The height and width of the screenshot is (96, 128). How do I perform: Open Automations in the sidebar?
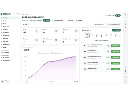(10, 61)
